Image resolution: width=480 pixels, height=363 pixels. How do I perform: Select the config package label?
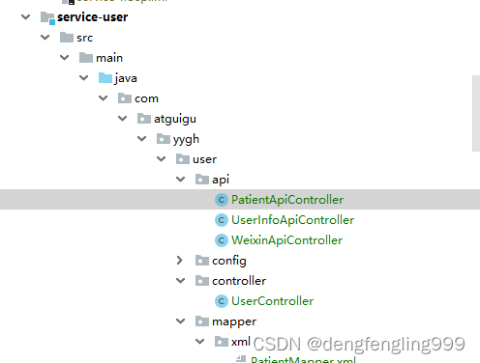229,261
